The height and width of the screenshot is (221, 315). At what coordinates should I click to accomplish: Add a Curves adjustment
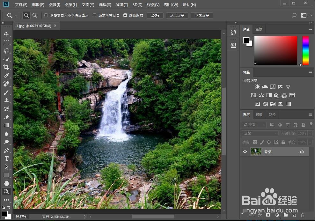[x=273, y=87]
